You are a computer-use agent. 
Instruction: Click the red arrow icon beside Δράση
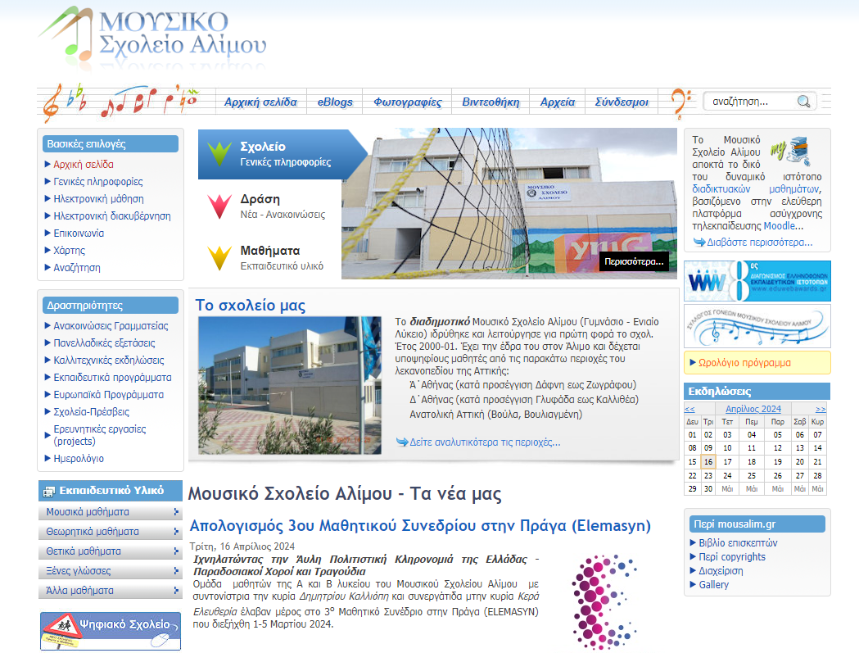[x=219, y=206]
